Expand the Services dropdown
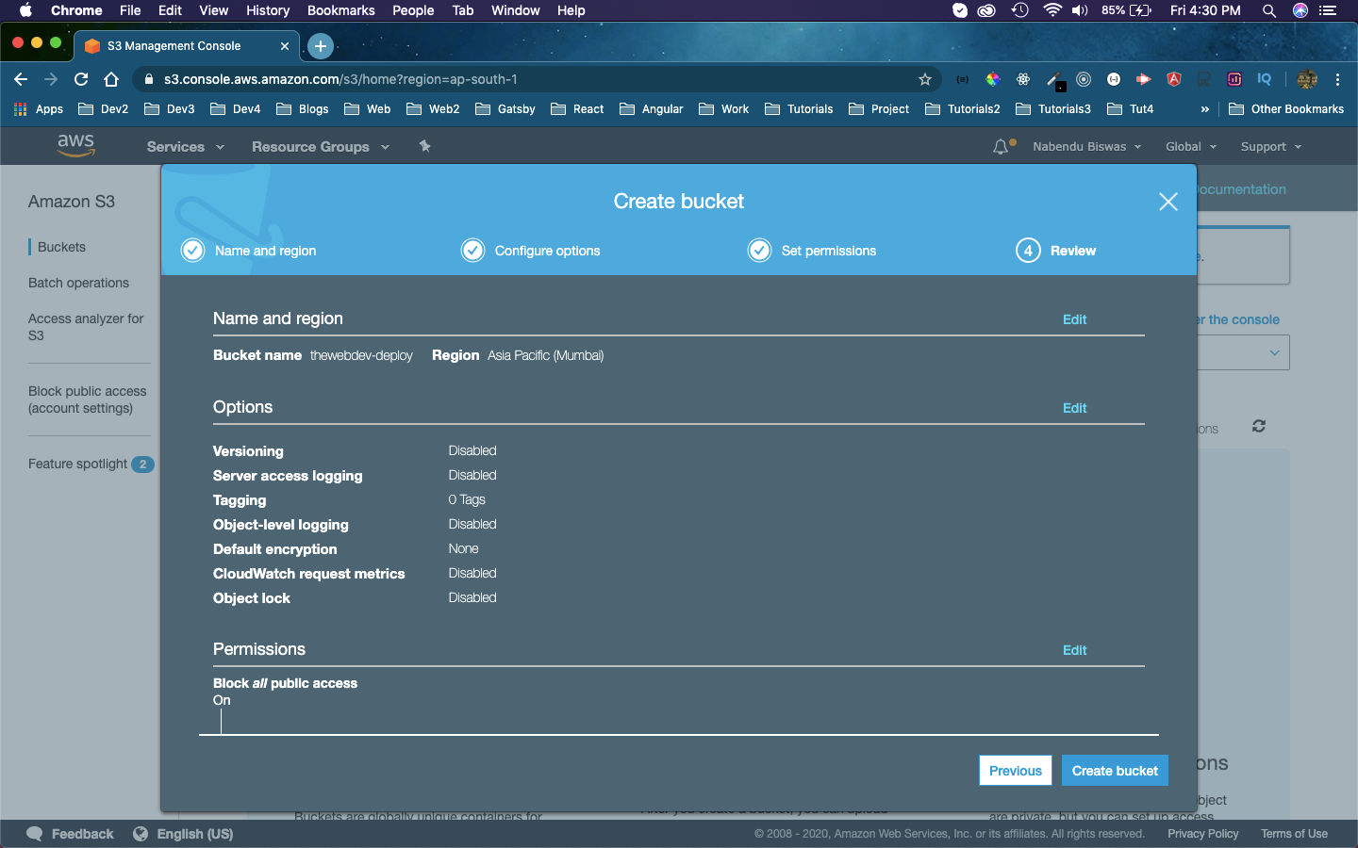Image resolution: width=1358 pixels, height=848 pixels. [x=186, y=147]
